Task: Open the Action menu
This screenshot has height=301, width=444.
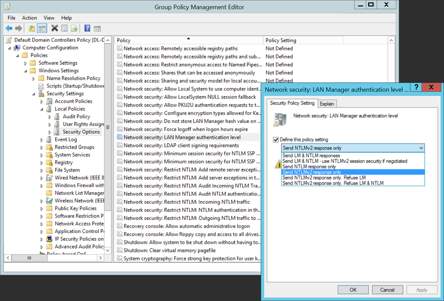Action: tap(29, 18)
